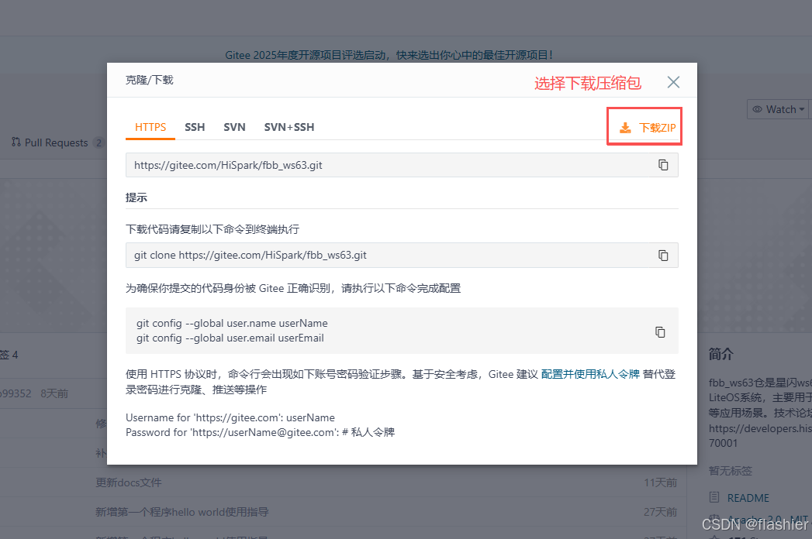812x539 pixels.
Task: Open the Gitee 2025 open source announcement
Action: (389, 55)
